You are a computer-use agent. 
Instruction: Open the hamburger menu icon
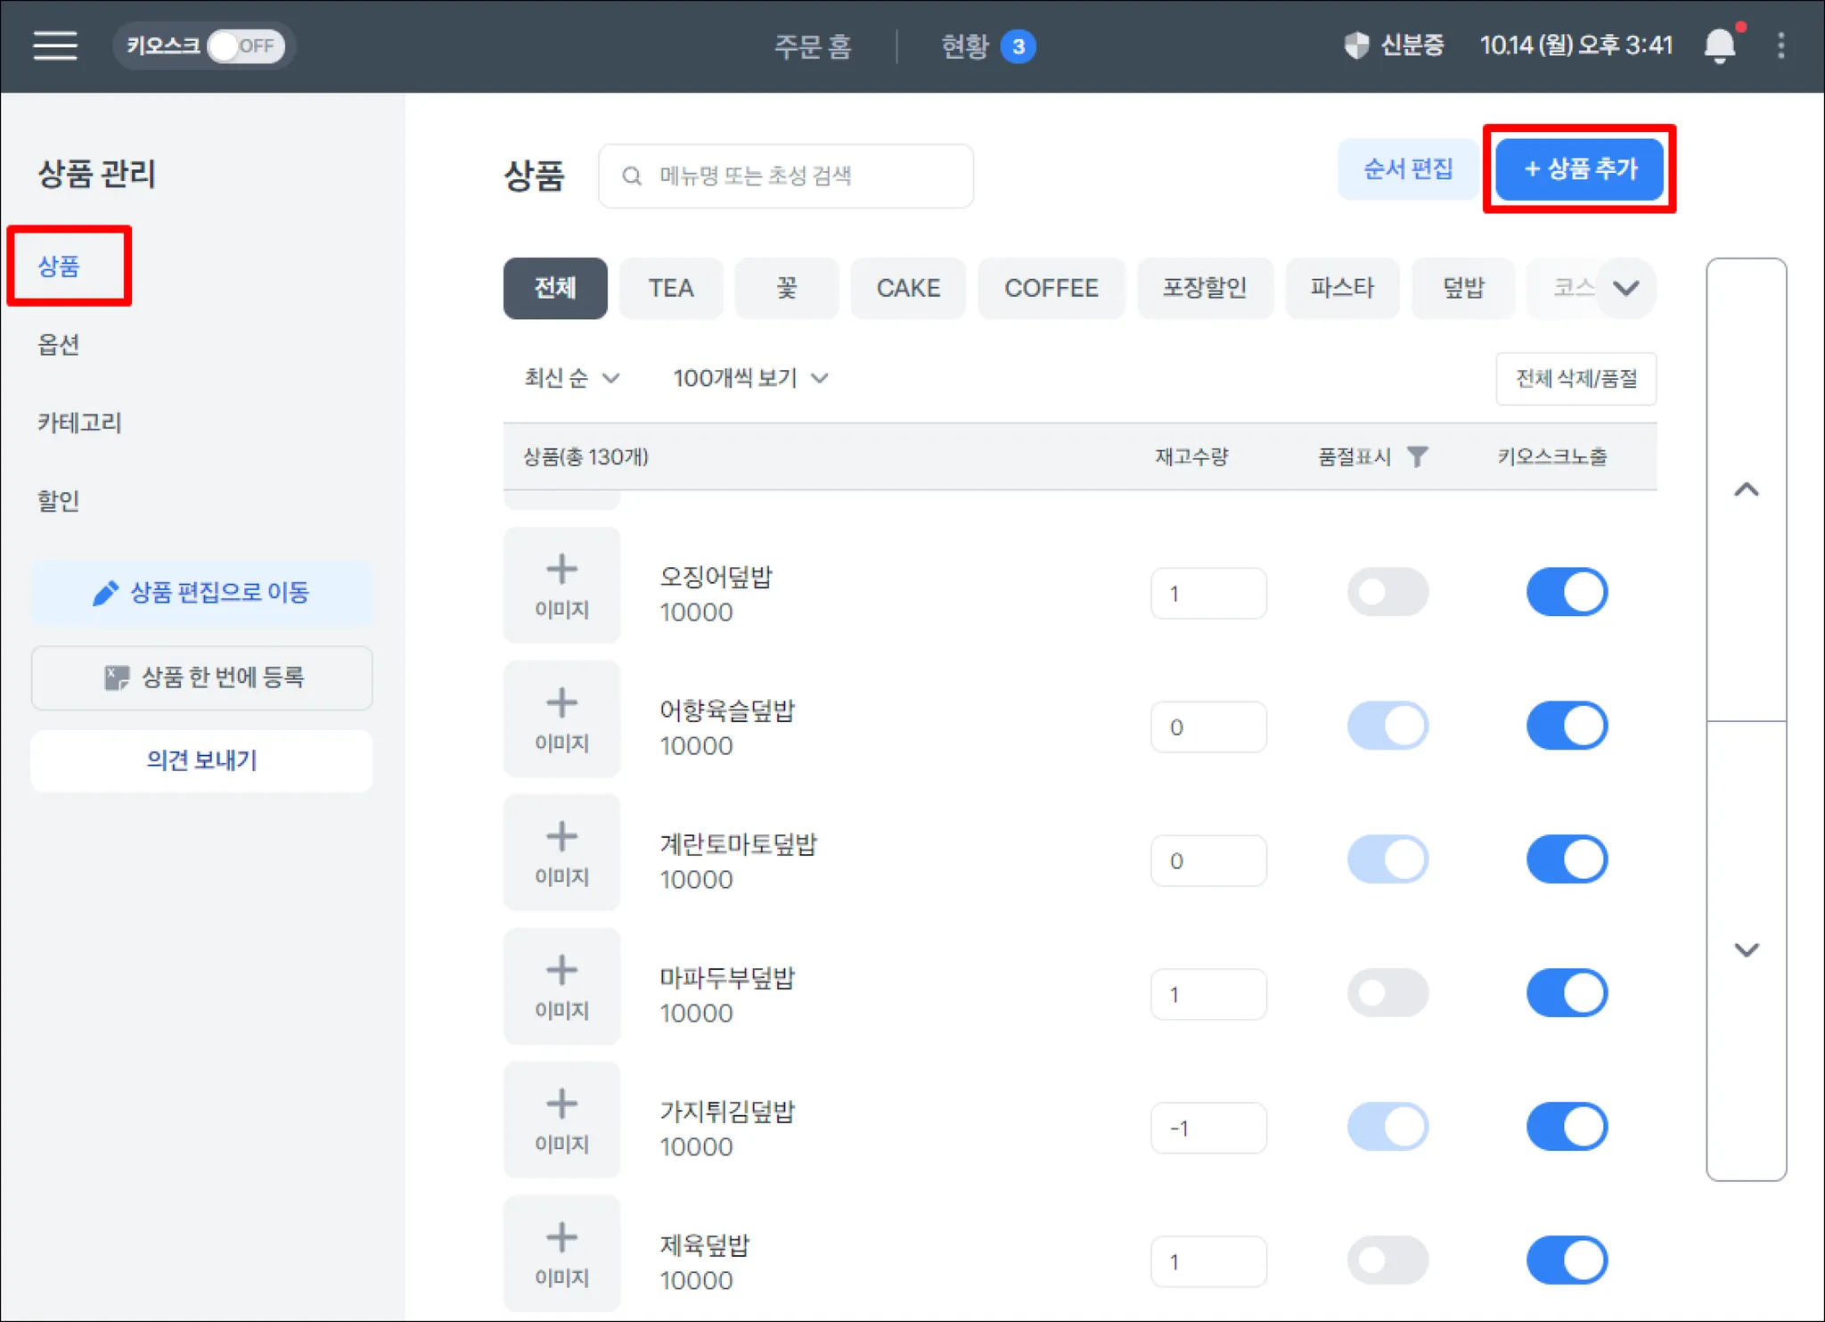click(x=55, y=45)
